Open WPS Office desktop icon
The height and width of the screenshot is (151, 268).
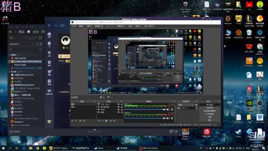(249, 48)
